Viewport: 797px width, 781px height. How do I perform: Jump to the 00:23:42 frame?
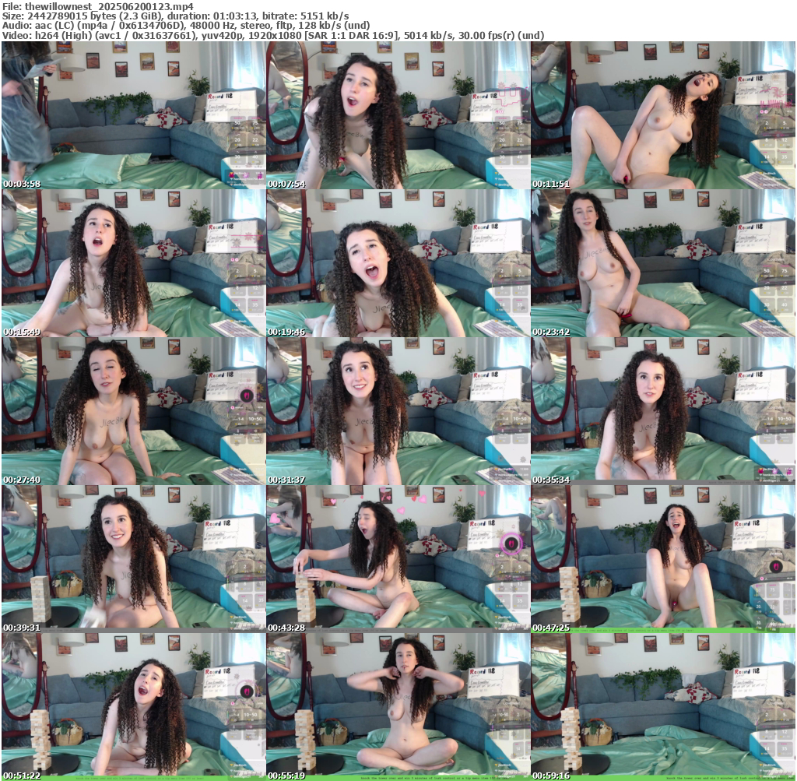point(662,263)
